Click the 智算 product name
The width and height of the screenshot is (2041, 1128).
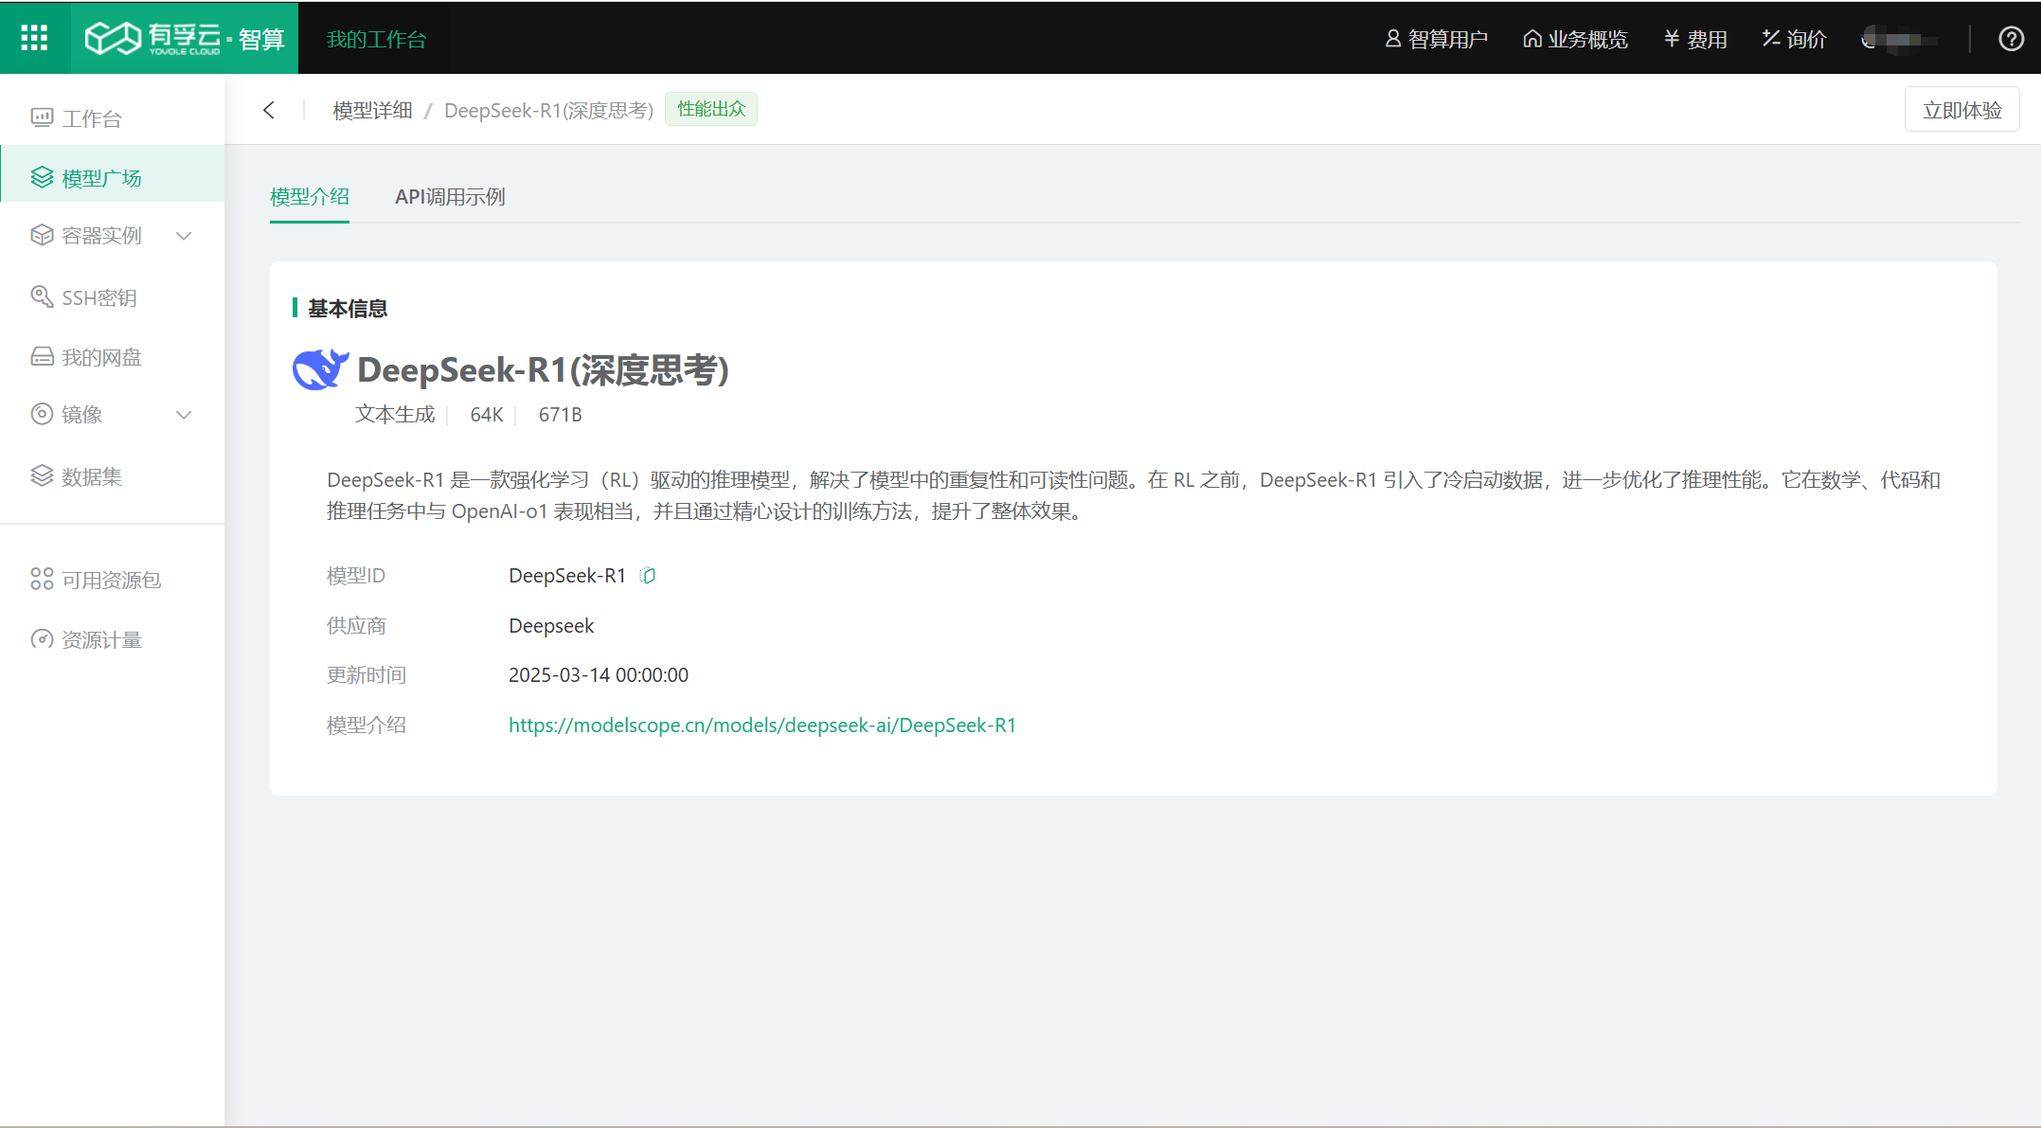(x=261, y=39)
